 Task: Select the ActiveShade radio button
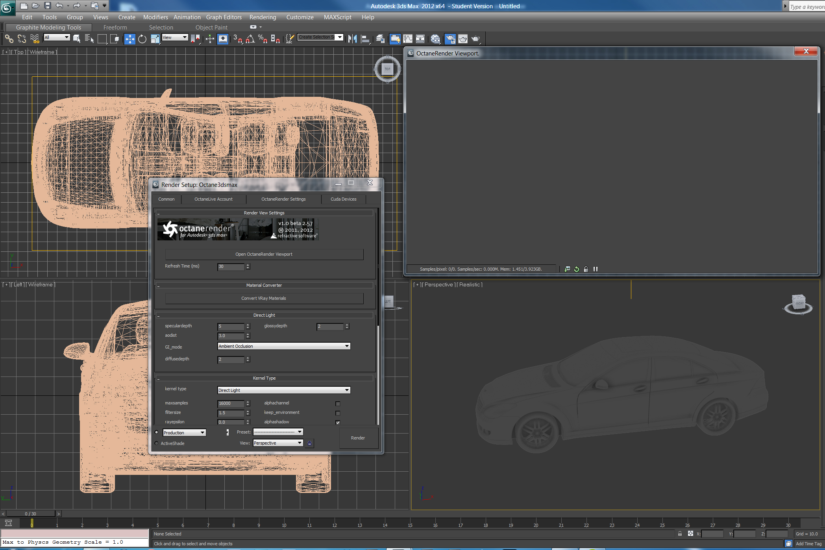pos(157,443)
